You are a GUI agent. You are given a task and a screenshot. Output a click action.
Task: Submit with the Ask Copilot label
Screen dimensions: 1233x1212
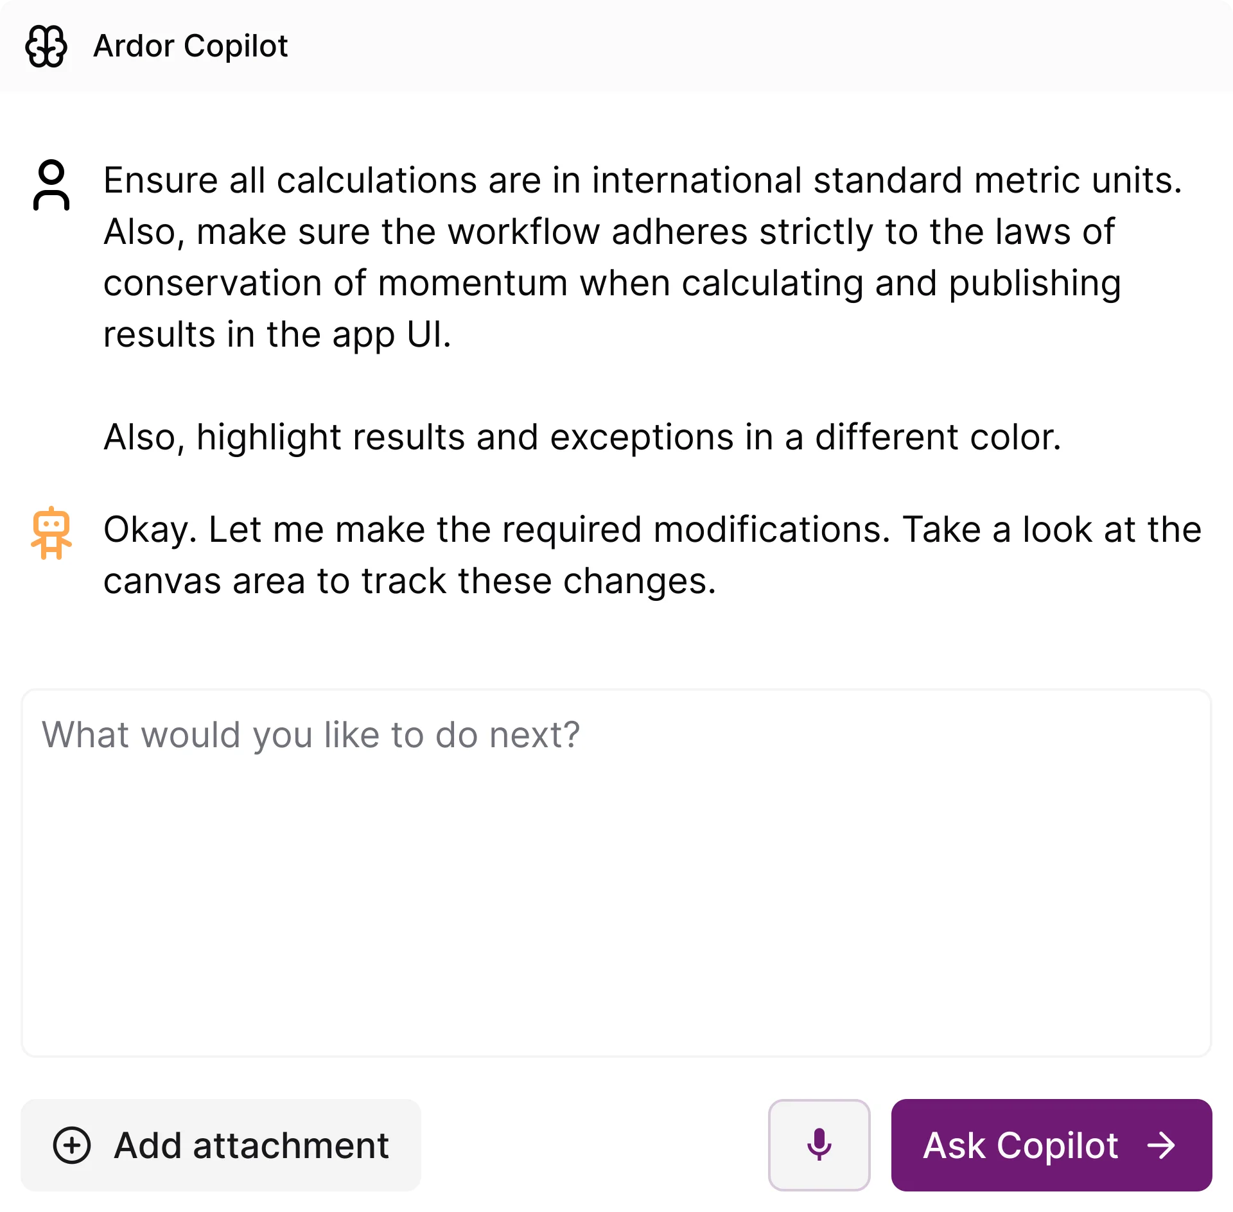coord(1020,1145)
